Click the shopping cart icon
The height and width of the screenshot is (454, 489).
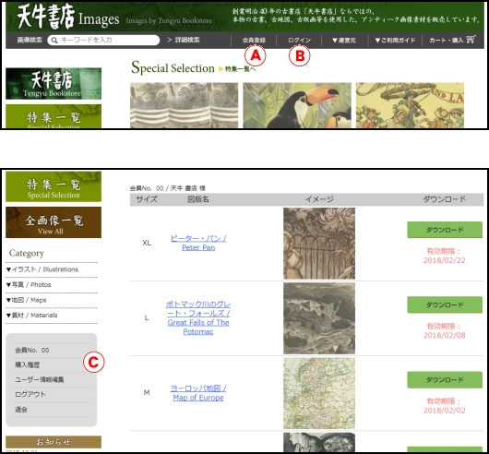[471, 40]
